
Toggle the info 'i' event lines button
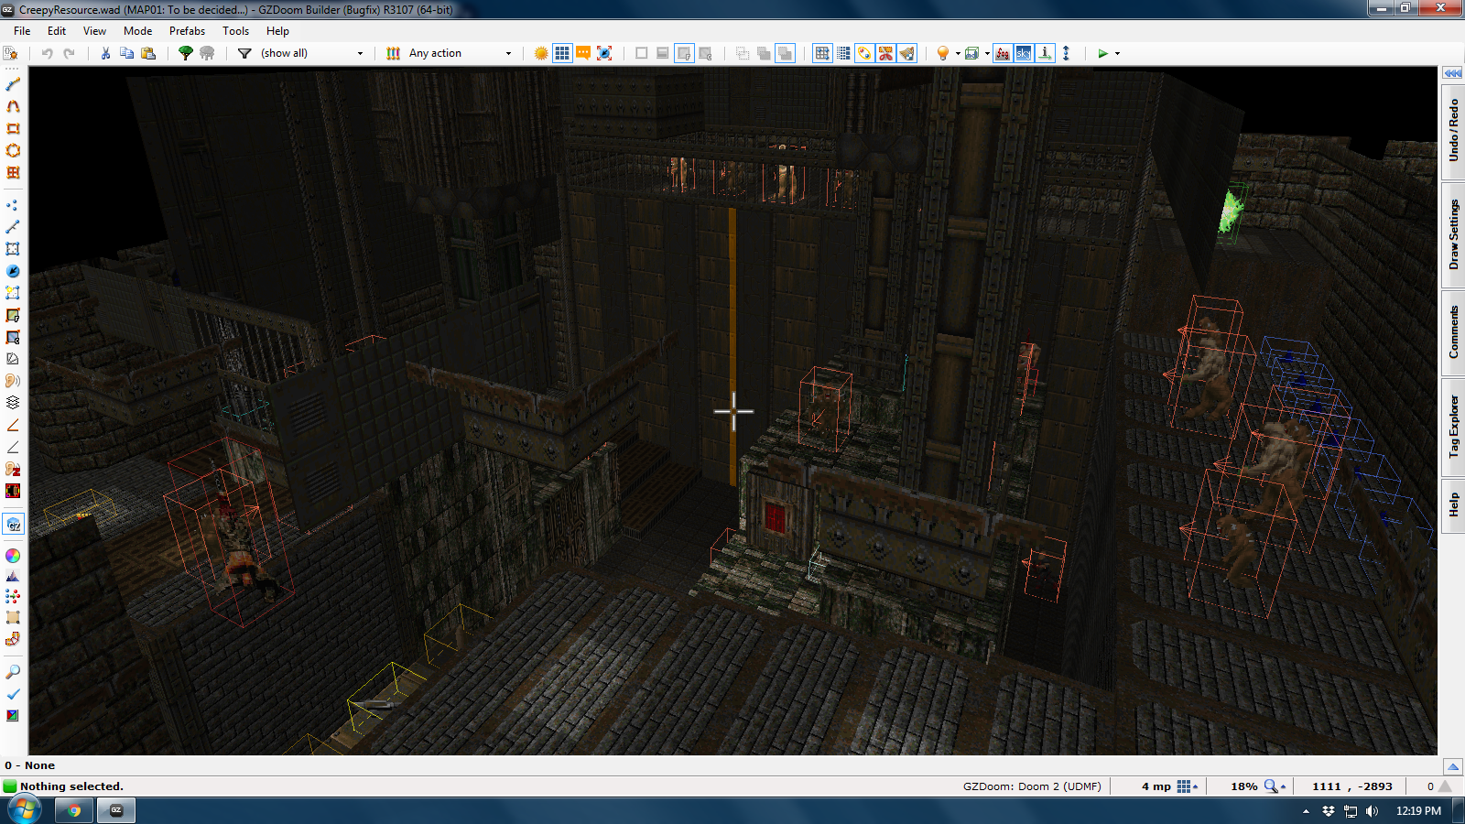(1045, 53)
